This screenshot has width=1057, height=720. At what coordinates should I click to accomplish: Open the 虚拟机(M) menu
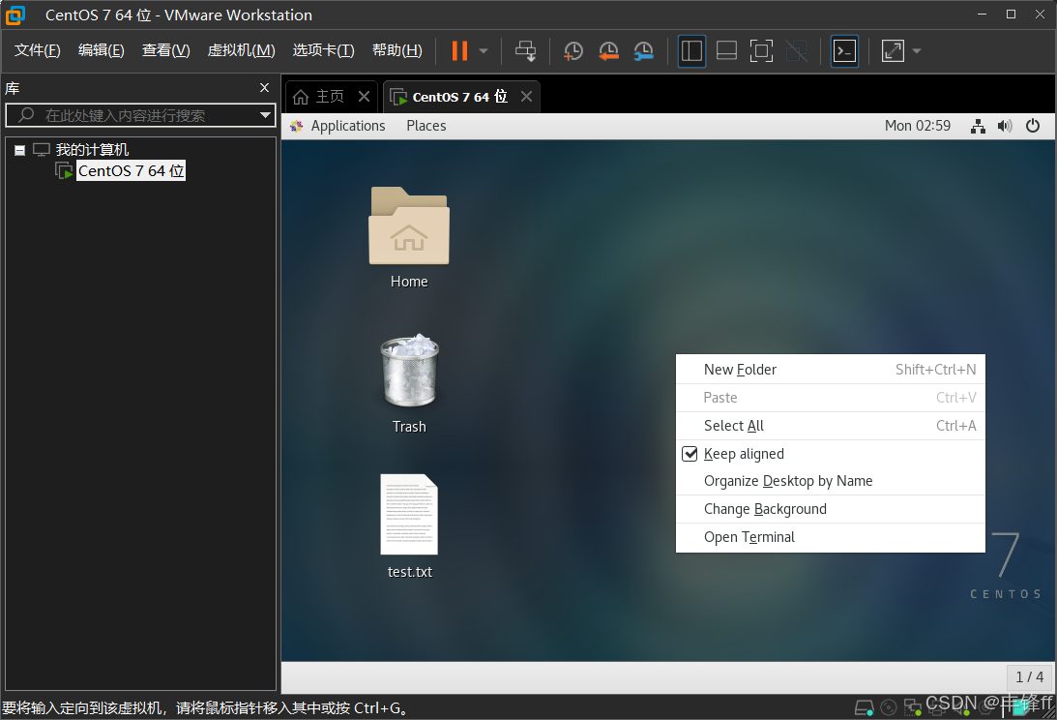(242, 50)
